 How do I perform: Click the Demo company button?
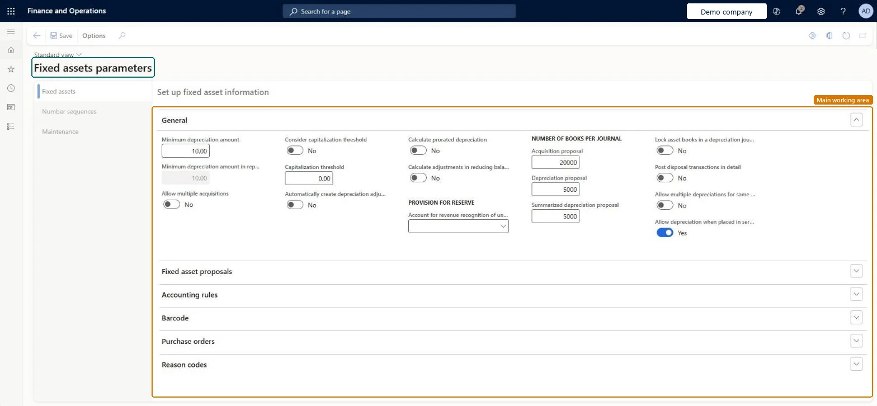coord(727,12)
